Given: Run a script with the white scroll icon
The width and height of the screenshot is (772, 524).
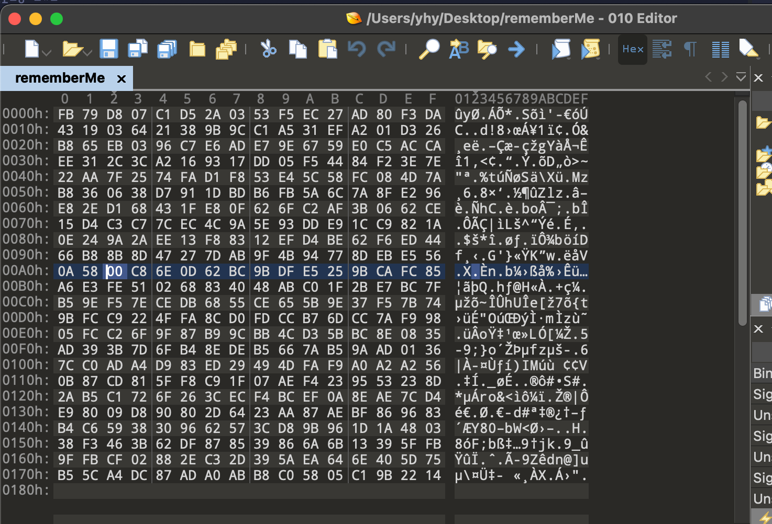Looking at the screenshot, I should pos(560,49).
